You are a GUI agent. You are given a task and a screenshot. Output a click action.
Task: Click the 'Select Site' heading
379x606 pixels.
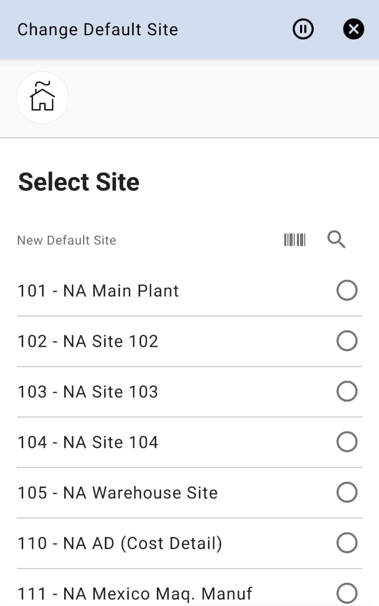[79, 182]
